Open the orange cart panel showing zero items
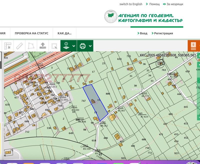Image resolution: width=200 pixels, height=164 pixels. pos(193,46)
